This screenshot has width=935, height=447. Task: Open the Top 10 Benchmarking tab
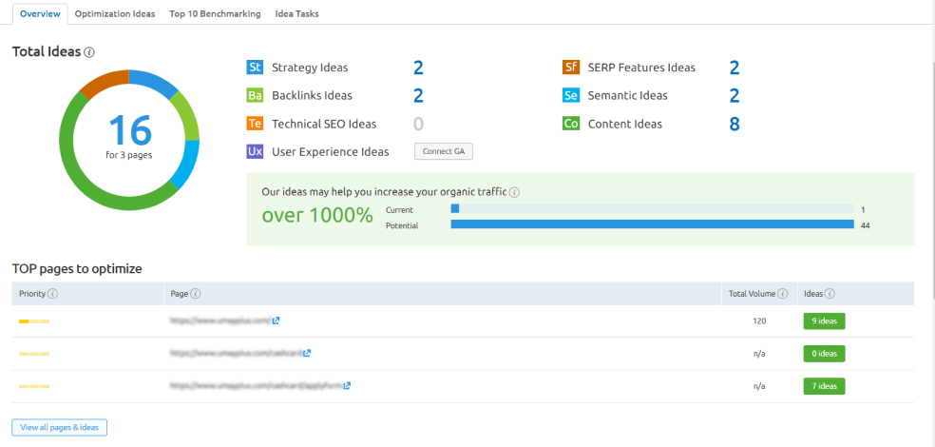pos(215,14)
